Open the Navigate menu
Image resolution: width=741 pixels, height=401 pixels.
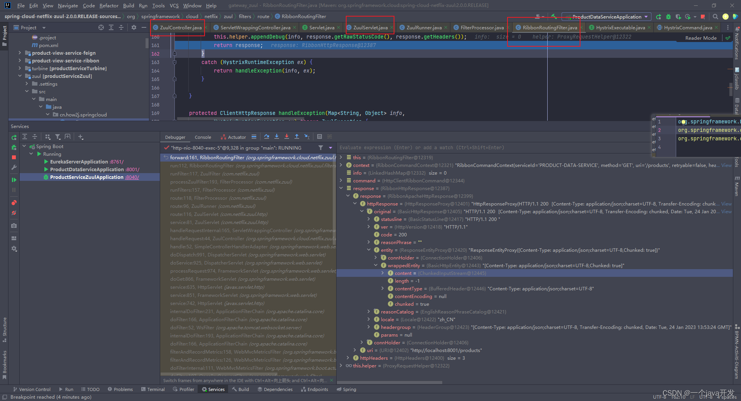[68, 5]
